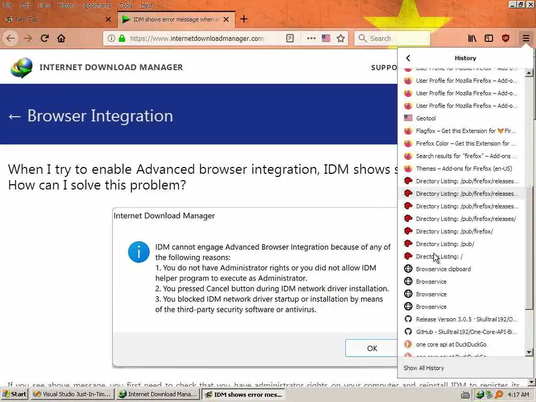Open Directory Listing: /pub/firefox/releases/ entry

pyautogui.click(x=462, y=219)
